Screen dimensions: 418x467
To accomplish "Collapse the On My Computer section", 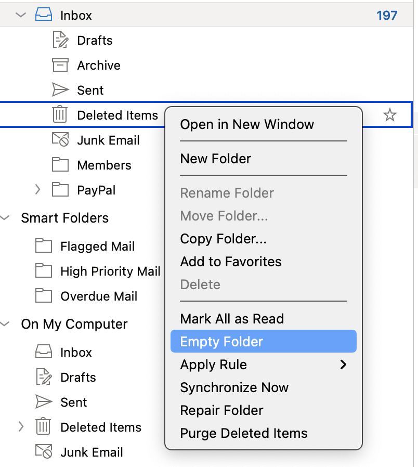I will pyautogui.click(x=5, y=324).
